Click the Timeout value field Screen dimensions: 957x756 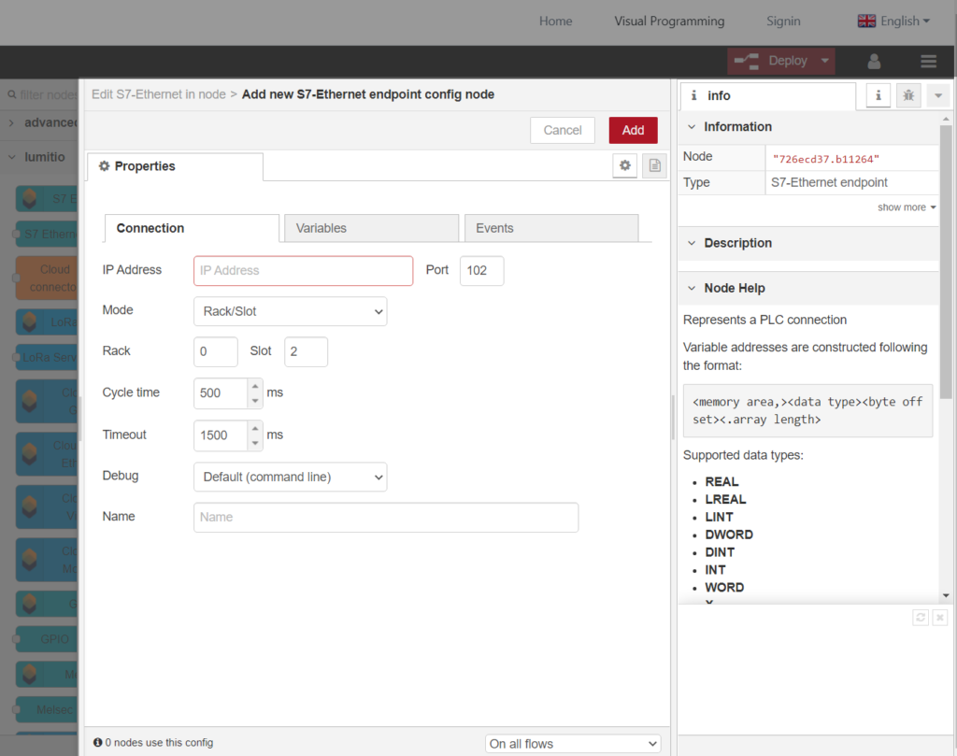(221, 435)
